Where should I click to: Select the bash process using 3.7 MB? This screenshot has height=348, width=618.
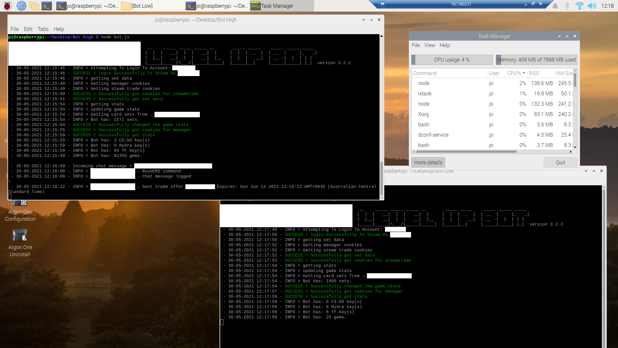click(492, 145)
